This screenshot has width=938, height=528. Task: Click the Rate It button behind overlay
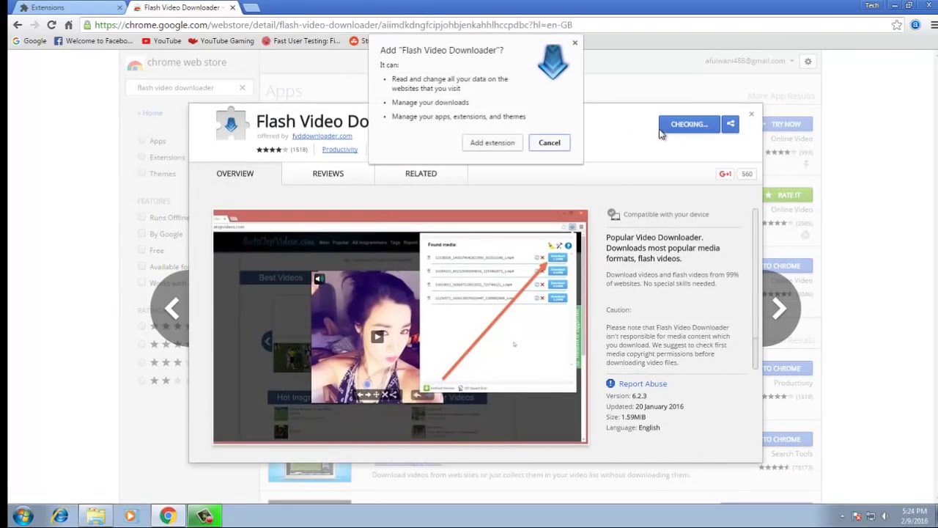pyautogui.click(x=787, y=195)
